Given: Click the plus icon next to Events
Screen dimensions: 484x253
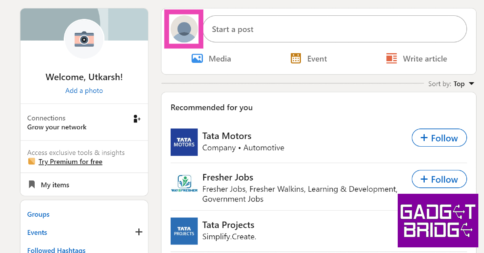Looking at the screenshot, I should click(139, 232).
